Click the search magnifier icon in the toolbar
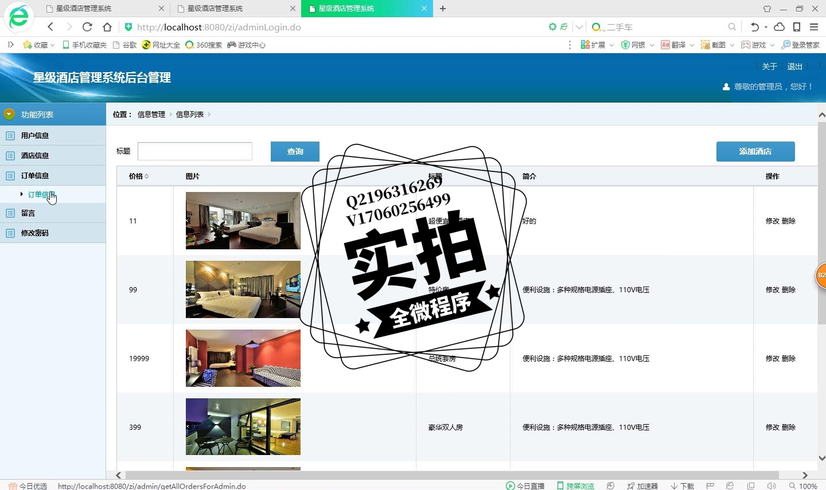The height and width of the screenshot is (490, 826). 732,27
